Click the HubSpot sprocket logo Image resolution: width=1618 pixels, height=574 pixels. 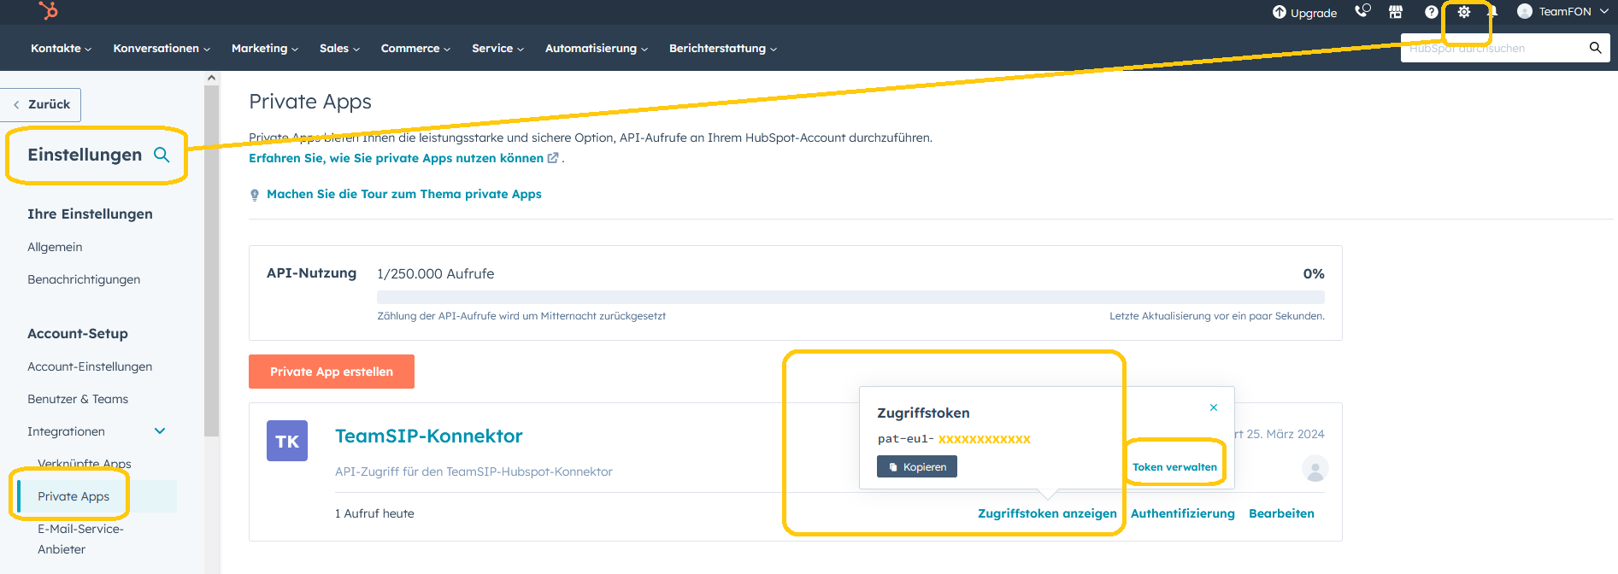(49, 10)
